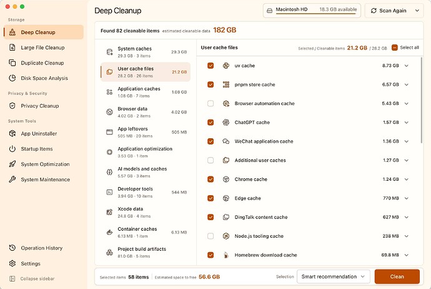Click the Collapse sidebar icon
This screenshot has width=431, height=289.
12,278
